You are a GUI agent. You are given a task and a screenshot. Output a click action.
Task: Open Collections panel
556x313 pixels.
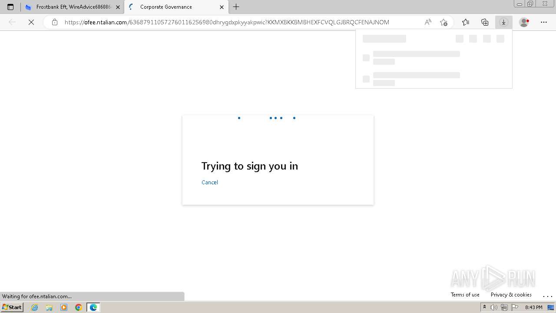pyautogui.click(x=485, y=22)
